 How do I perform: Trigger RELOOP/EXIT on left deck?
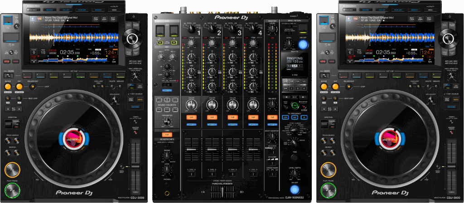tap(32, 87)
